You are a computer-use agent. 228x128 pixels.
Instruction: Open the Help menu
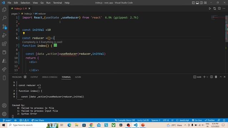click(x=67, y=3)
